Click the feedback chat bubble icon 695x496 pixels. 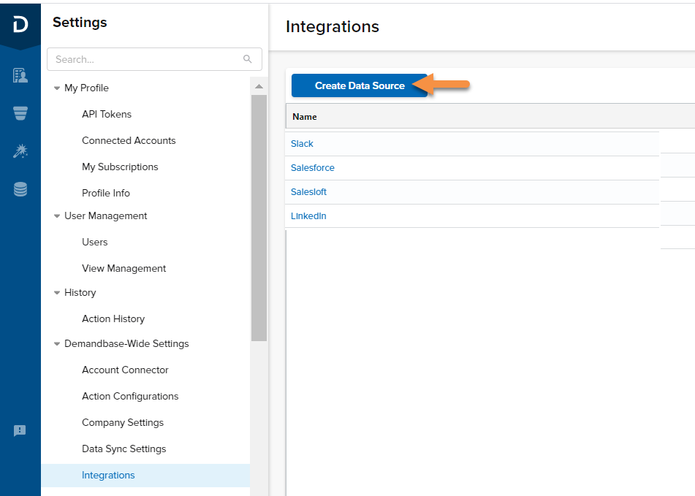click(x=20, y=430)
